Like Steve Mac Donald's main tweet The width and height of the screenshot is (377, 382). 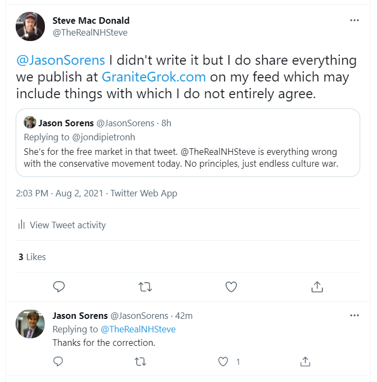click(231, 287)
